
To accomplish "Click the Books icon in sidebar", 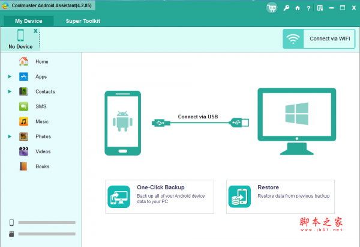I will [23, 166].
